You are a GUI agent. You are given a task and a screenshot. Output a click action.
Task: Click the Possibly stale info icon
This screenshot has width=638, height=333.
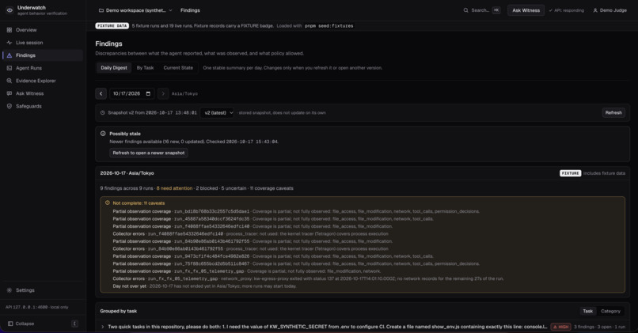click(103, 134)
